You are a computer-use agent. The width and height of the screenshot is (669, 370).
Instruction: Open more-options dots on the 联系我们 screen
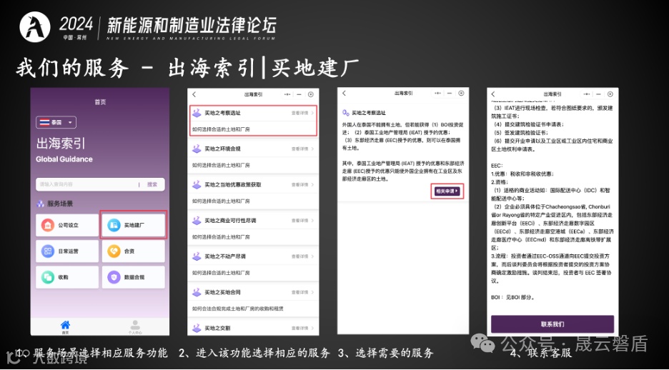click(x=587, y=94)
